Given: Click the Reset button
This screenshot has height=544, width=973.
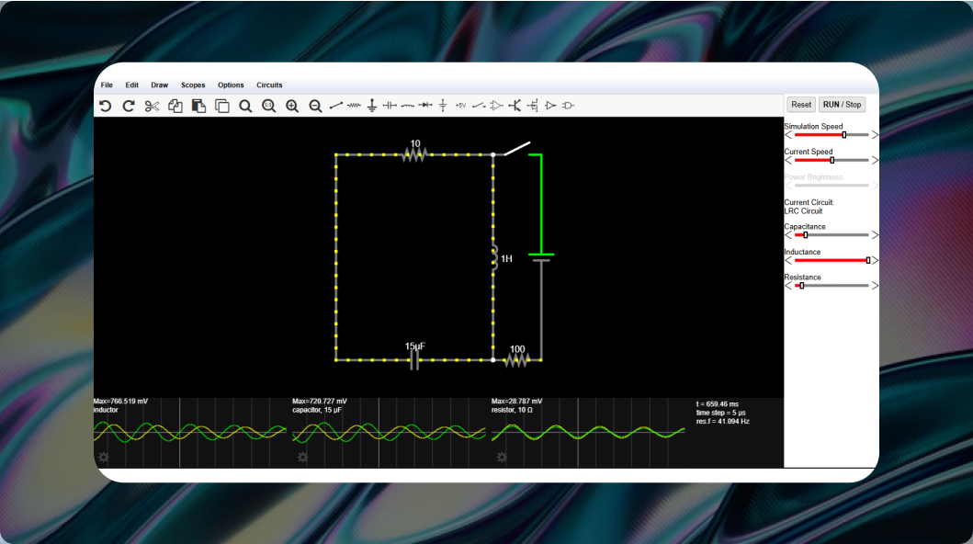Looking at the screenshot, I should (x=801, y=105).
